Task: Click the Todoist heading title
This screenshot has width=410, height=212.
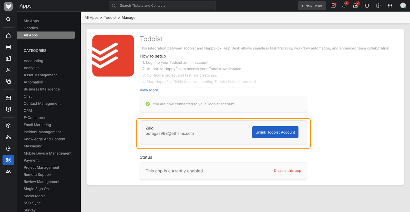Action: click(151, 39)
